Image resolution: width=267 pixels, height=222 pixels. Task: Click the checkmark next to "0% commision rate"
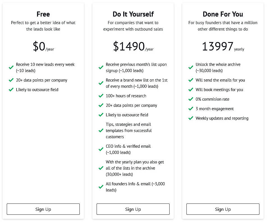pos(191,99)
